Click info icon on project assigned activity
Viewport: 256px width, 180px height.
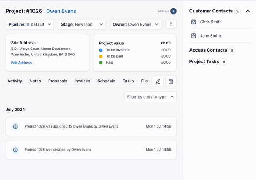15,127
